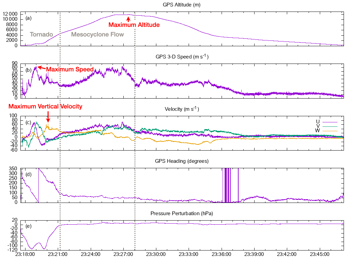The image size is (347, 259).
Task: Select the (b) panel label
Action: (29, 70)
